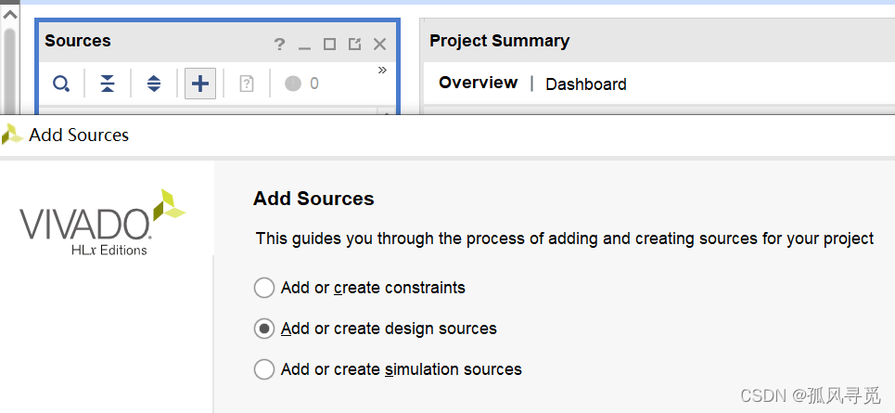Open Sources panel help question mark
Image resolution: width=895 pixels, height=413 pixels.
click(x=279, y=45)
